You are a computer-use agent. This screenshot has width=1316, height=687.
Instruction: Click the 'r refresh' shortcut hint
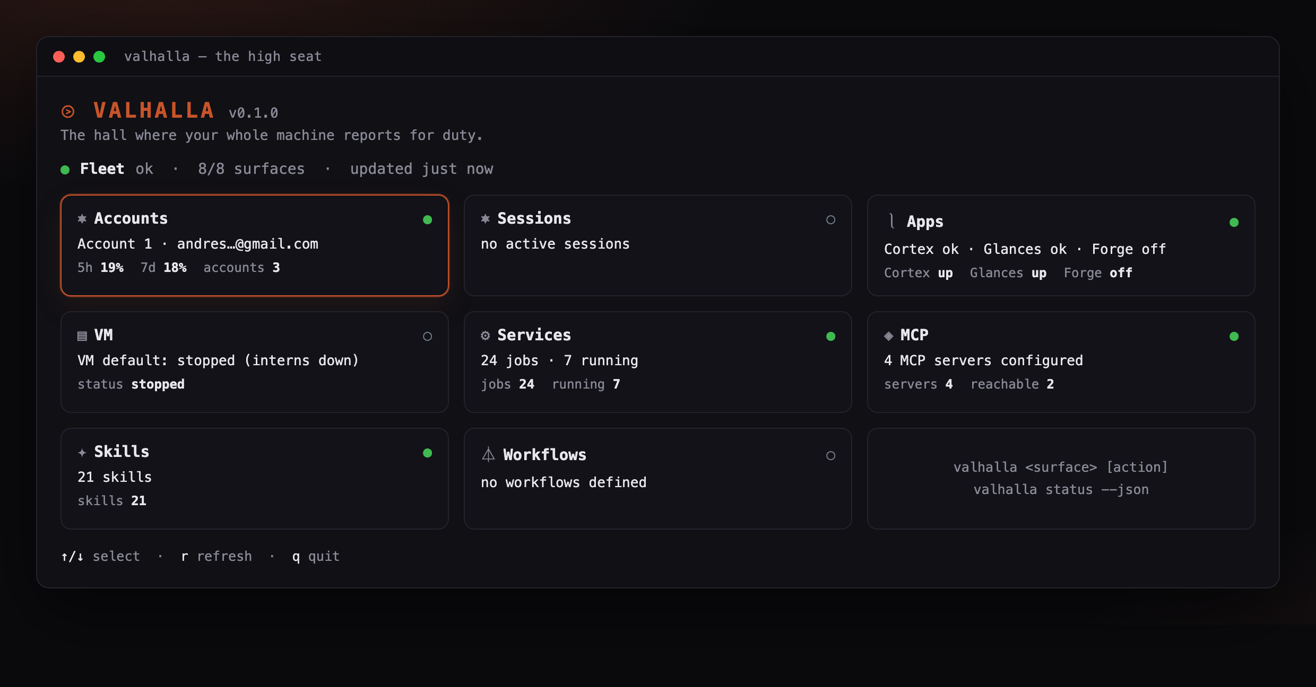(217, 556)
